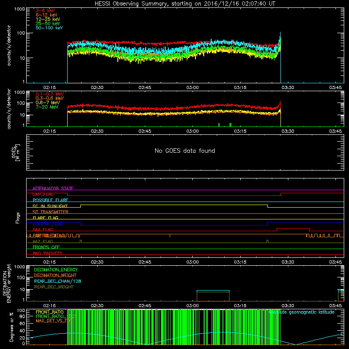This screenshot has height=349, width=349.
Task: Click the 'Absolute geomagnetic latitude' label
Action: pos(301,312)
